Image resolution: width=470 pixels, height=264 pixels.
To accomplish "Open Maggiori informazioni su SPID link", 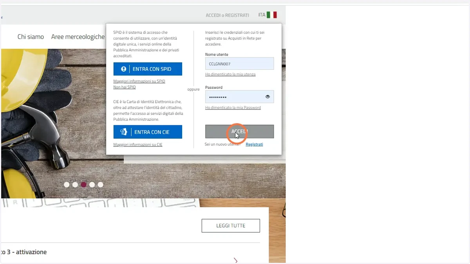I will point(139,81).
